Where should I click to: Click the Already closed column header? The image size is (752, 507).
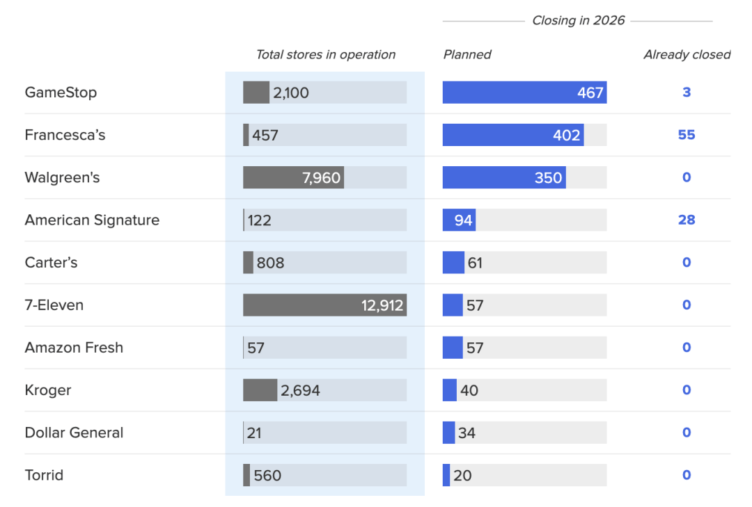tap(687, 55)
